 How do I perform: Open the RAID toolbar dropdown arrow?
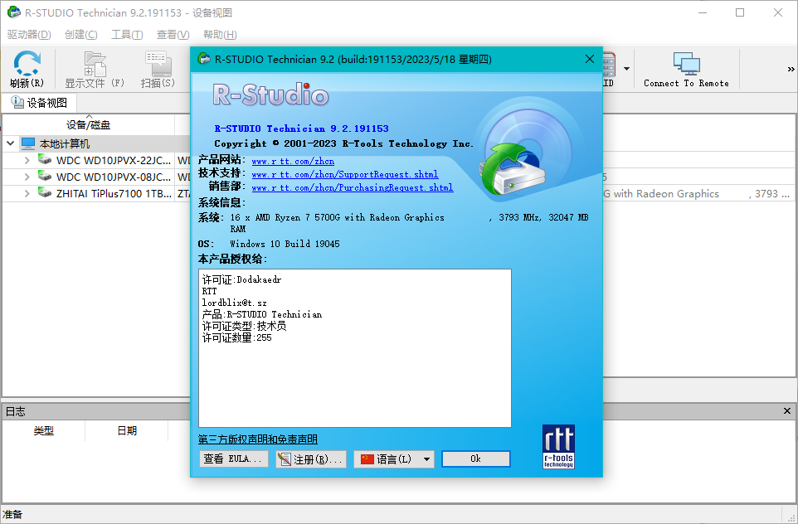(x=626, y=69)
